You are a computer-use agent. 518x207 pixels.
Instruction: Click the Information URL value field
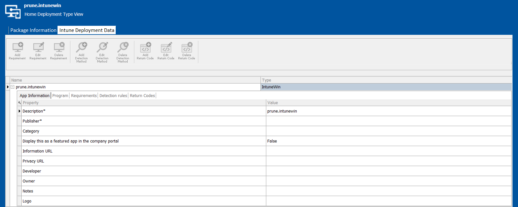tap(389, 151)
